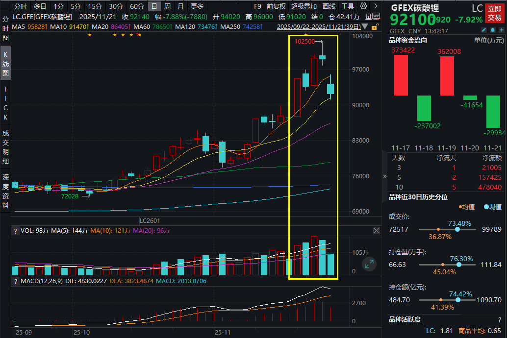The height and width of the screenshot is (338, 507).
Task: Switch to the 60分 period tab
Action: pyautogui.click(x=137, y=6)
